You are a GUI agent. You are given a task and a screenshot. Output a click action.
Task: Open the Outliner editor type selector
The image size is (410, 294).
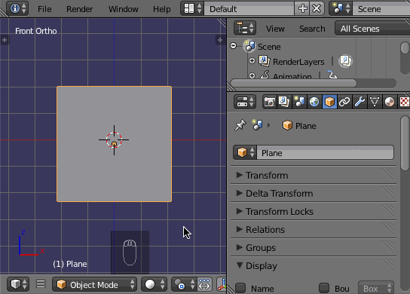point(245,28)
